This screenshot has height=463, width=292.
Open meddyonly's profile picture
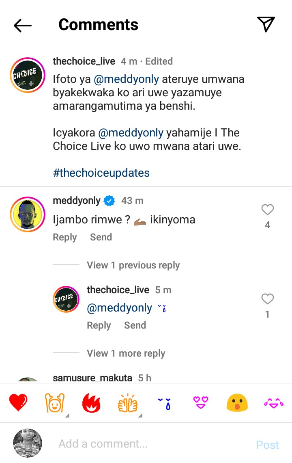click(x=28, y=214)
